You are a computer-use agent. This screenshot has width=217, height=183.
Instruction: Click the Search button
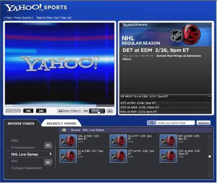click(204, 123)
